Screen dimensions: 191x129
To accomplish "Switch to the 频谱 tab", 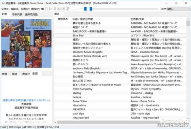I will pyautogui.click(x=15, y=74).
